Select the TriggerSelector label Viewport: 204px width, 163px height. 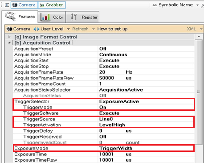coord(32,101)
